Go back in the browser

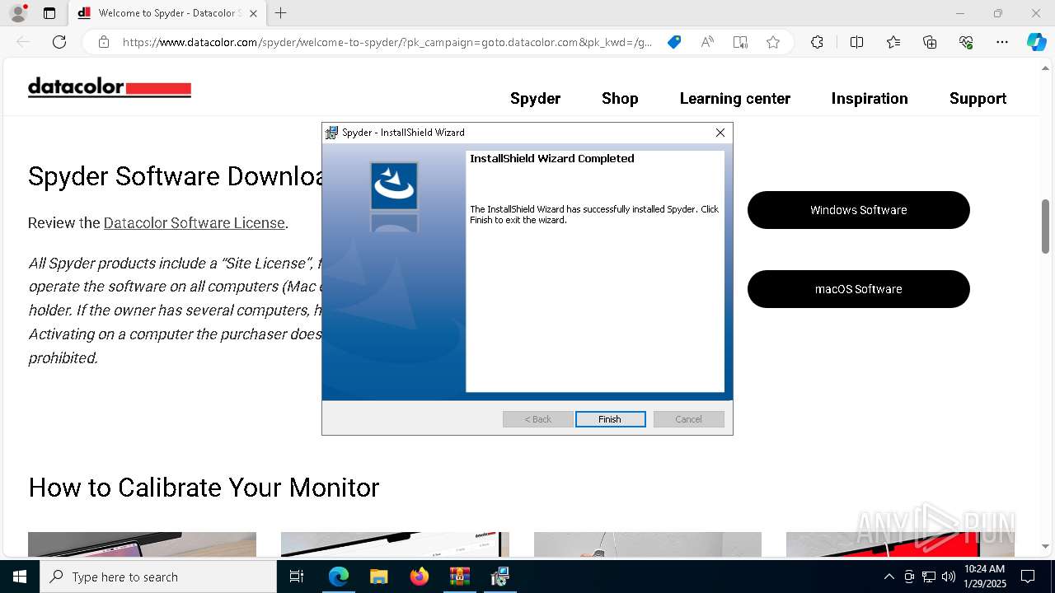pyautogui.click(x=23, y=42)
